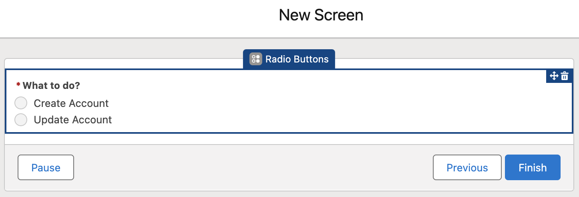Click the blue Finish button
Screen dimensions: 579x197
tap(533, 167)
